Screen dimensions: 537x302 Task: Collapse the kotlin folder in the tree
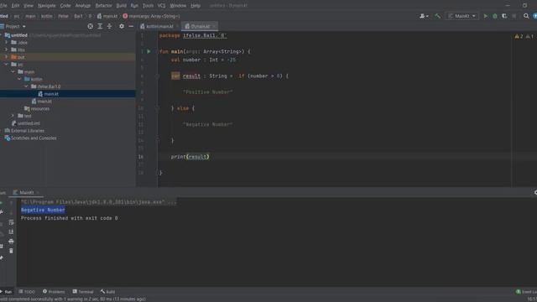[x=19, y=79]
